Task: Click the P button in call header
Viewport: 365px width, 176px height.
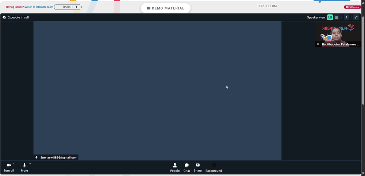Action: (346, 17)
